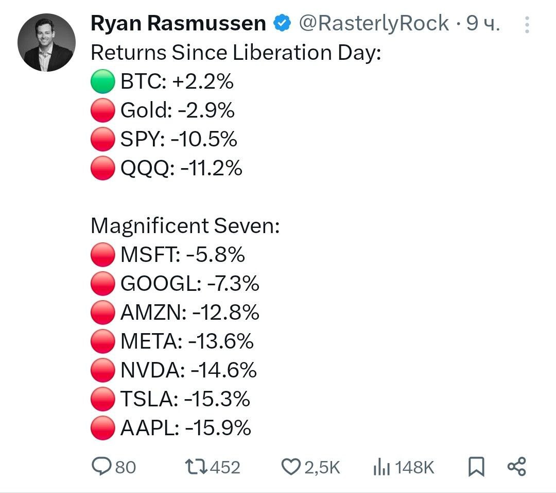The width and height of the screenshot is (556, 493).
Task: Click the 80 replies count
Action: (x=125, y=467)
